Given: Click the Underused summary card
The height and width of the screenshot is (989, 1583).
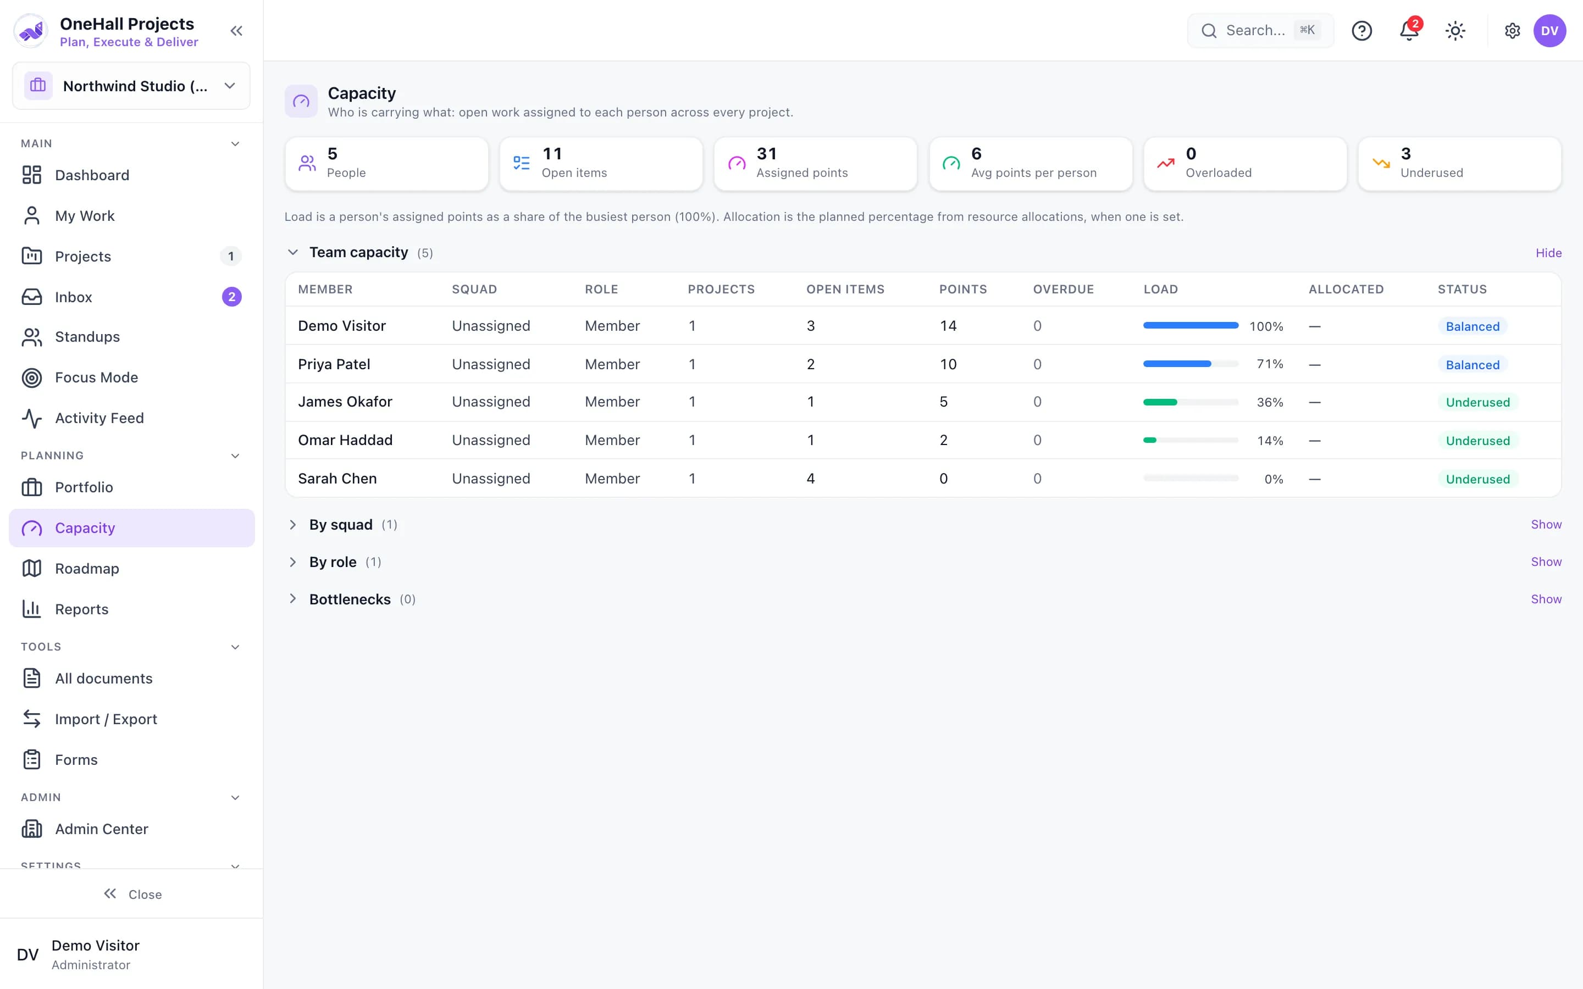Looking at the screenshot, I should (1459, 164).
